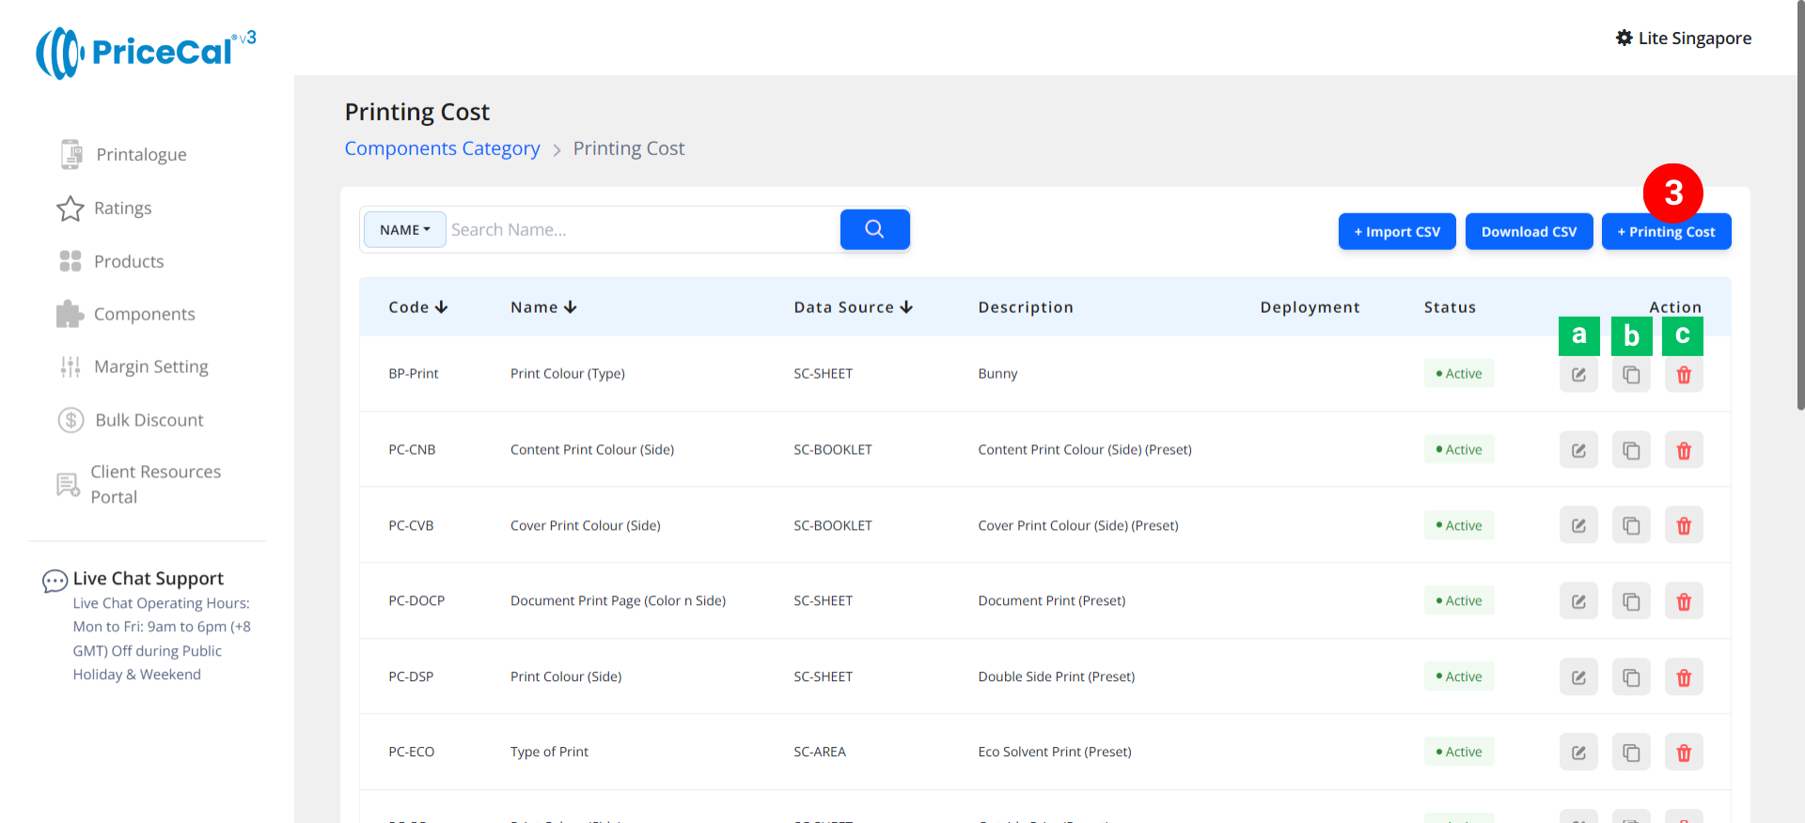Open the NAME search filter dropdown
The width and height of the screenshot is (1805, 823).
coord(404,230)
